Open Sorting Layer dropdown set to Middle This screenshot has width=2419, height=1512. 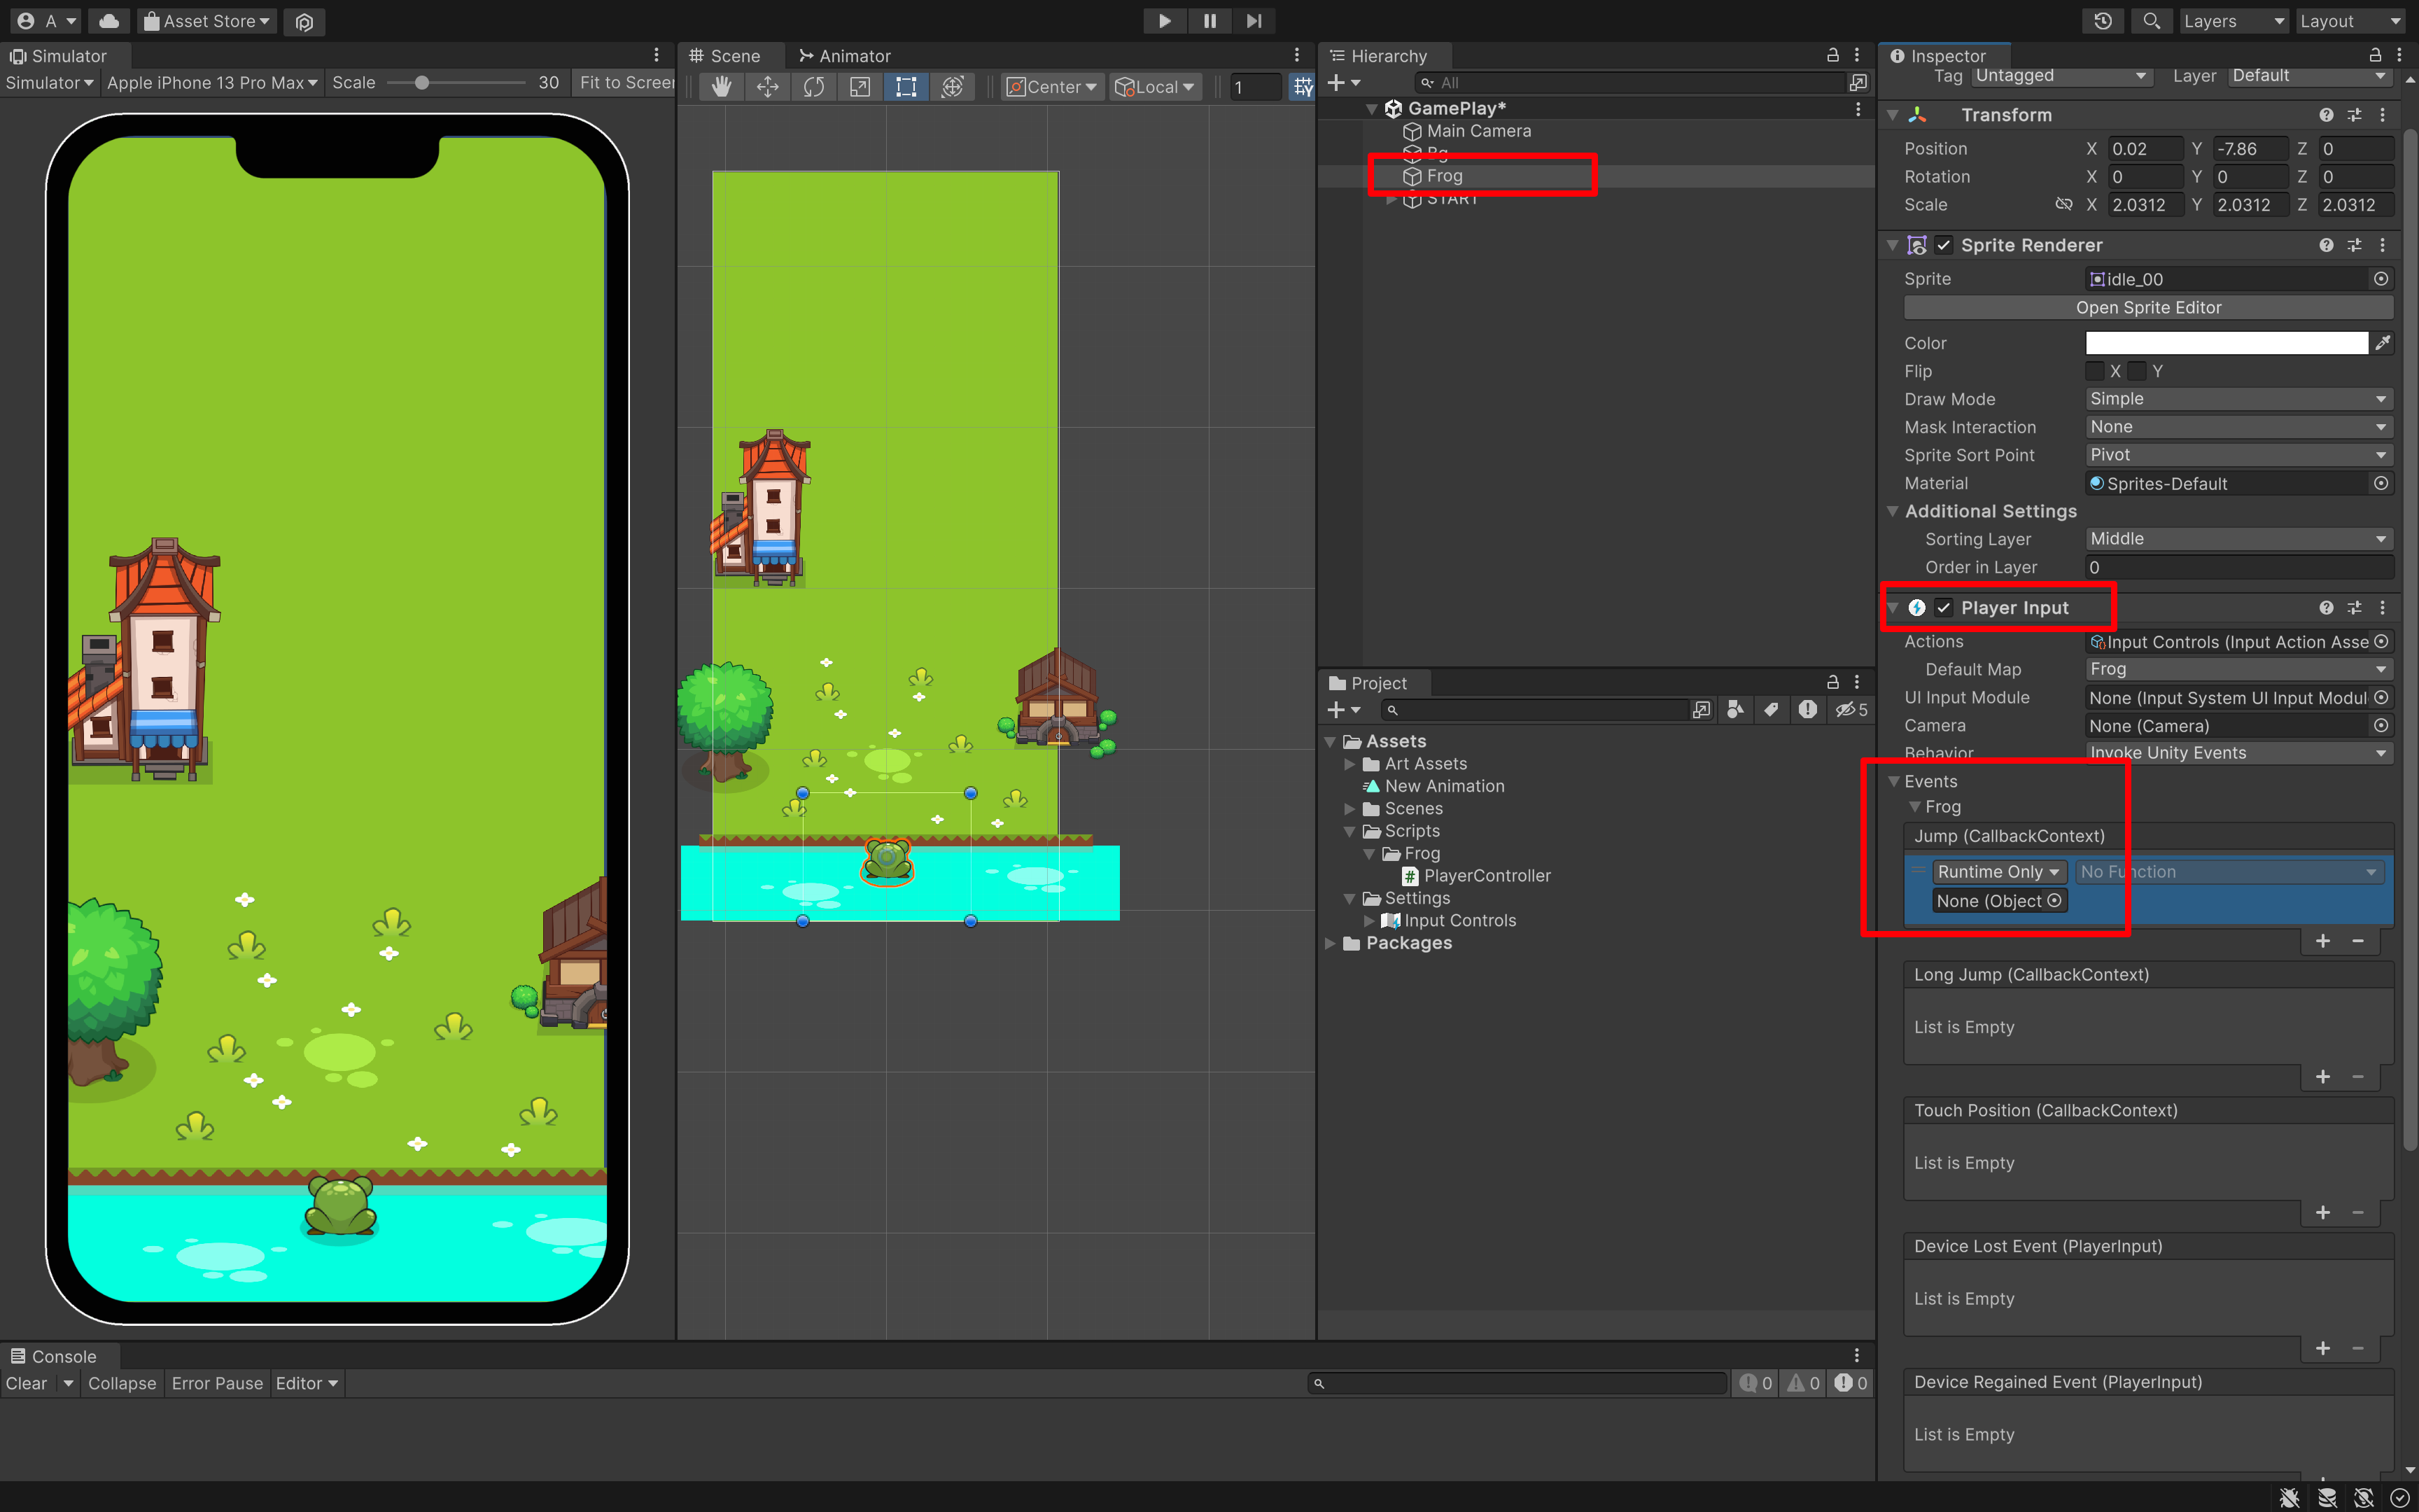(2238, 539)
